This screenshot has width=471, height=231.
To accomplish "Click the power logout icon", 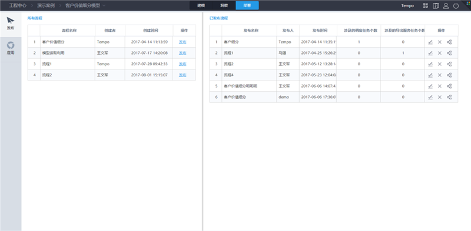I will pyautogui.click(x=456, y=6).
